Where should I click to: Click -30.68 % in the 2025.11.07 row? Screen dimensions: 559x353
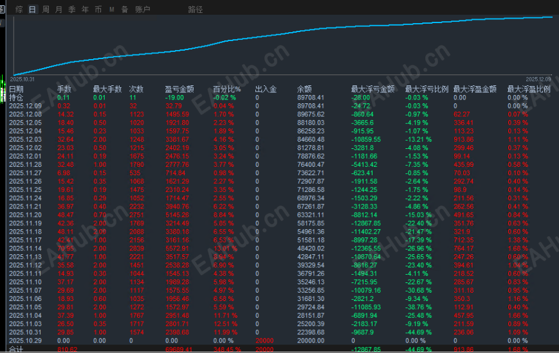tap(418, 290)
